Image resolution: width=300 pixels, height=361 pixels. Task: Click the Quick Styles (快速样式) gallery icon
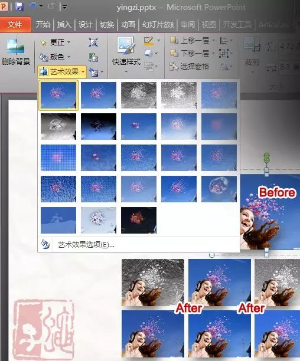pos(126,45)
